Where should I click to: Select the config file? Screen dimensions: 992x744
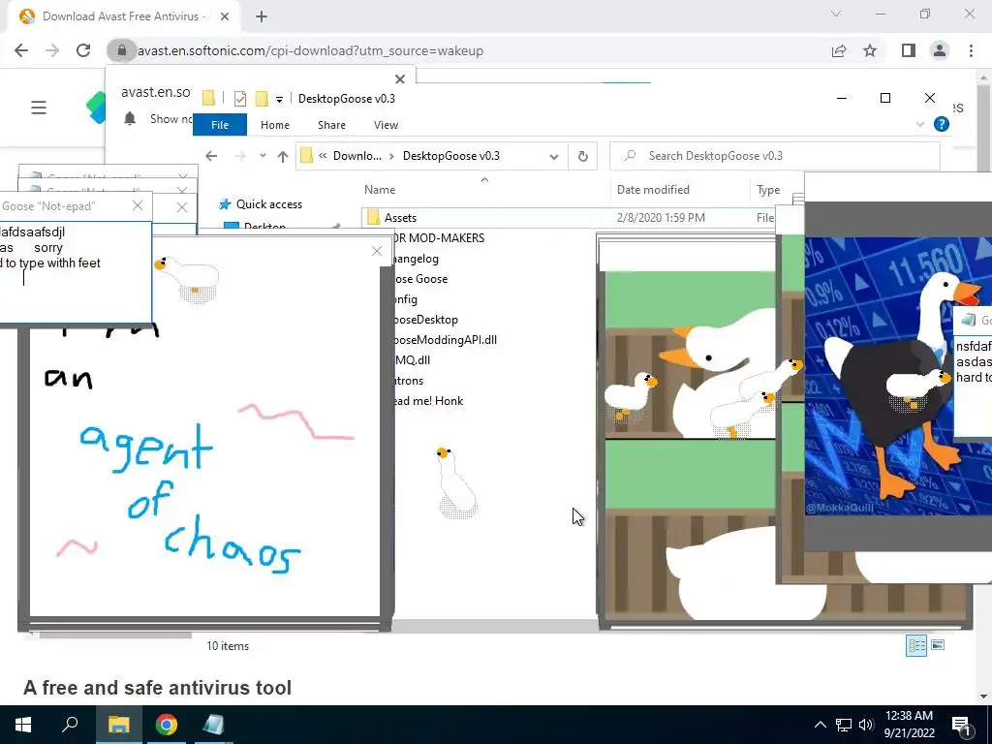[x=405, y=299]
